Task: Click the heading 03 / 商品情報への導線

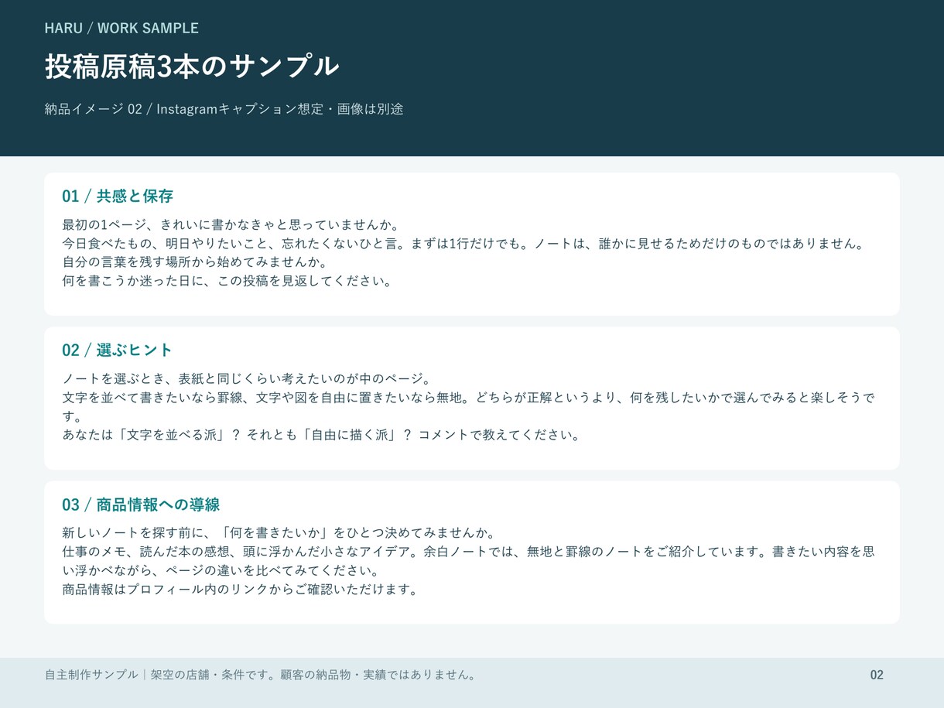Action: click(x=141, y=504)
